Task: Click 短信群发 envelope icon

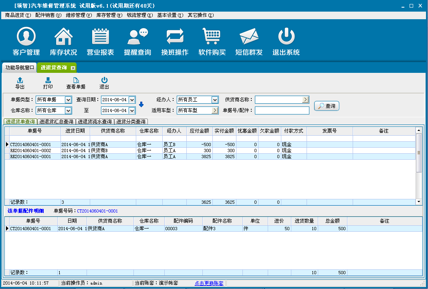Action: click(249, 37)
